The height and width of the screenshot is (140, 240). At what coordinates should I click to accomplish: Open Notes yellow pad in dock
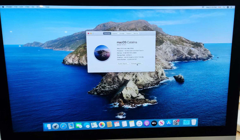pyautogui.click(x=132, y=124)
